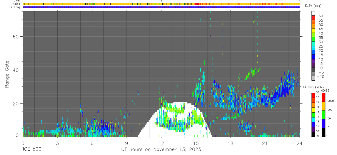
Task: Click the ELEV legend value '60'
Action: tap(321, 16)
